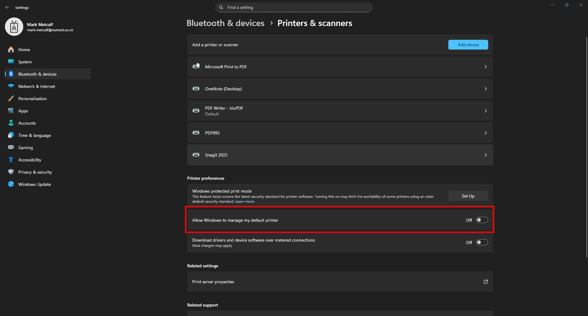
Task: Expand the PDF Writer - bioPDF chevron
Action: 485,111
